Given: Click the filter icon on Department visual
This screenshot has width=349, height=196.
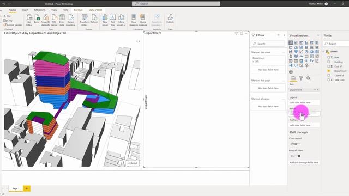Looking at the screenshot, I should 236,34.
